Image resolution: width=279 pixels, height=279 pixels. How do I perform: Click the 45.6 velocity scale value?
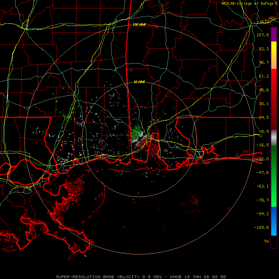pyautogui.click(x=264, y=90)
